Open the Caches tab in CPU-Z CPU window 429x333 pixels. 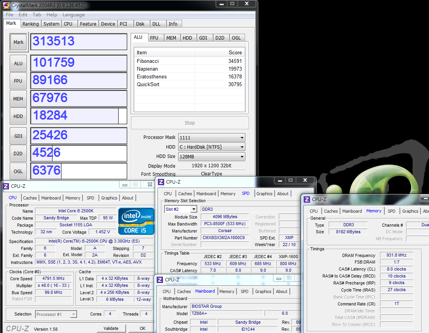click(30, 198)
